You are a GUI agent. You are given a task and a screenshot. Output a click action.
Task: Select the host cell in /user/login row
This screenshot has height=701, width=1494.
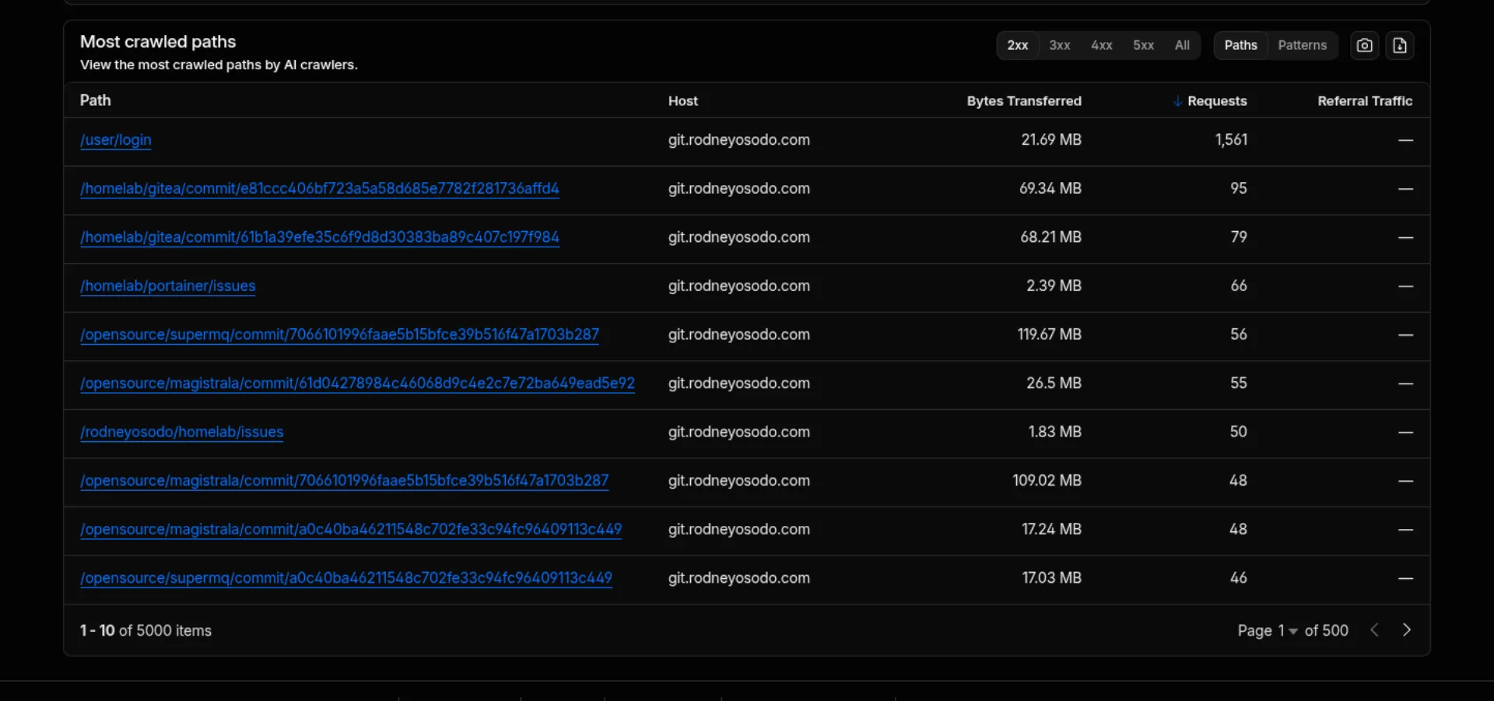click(x=739, y=140)
